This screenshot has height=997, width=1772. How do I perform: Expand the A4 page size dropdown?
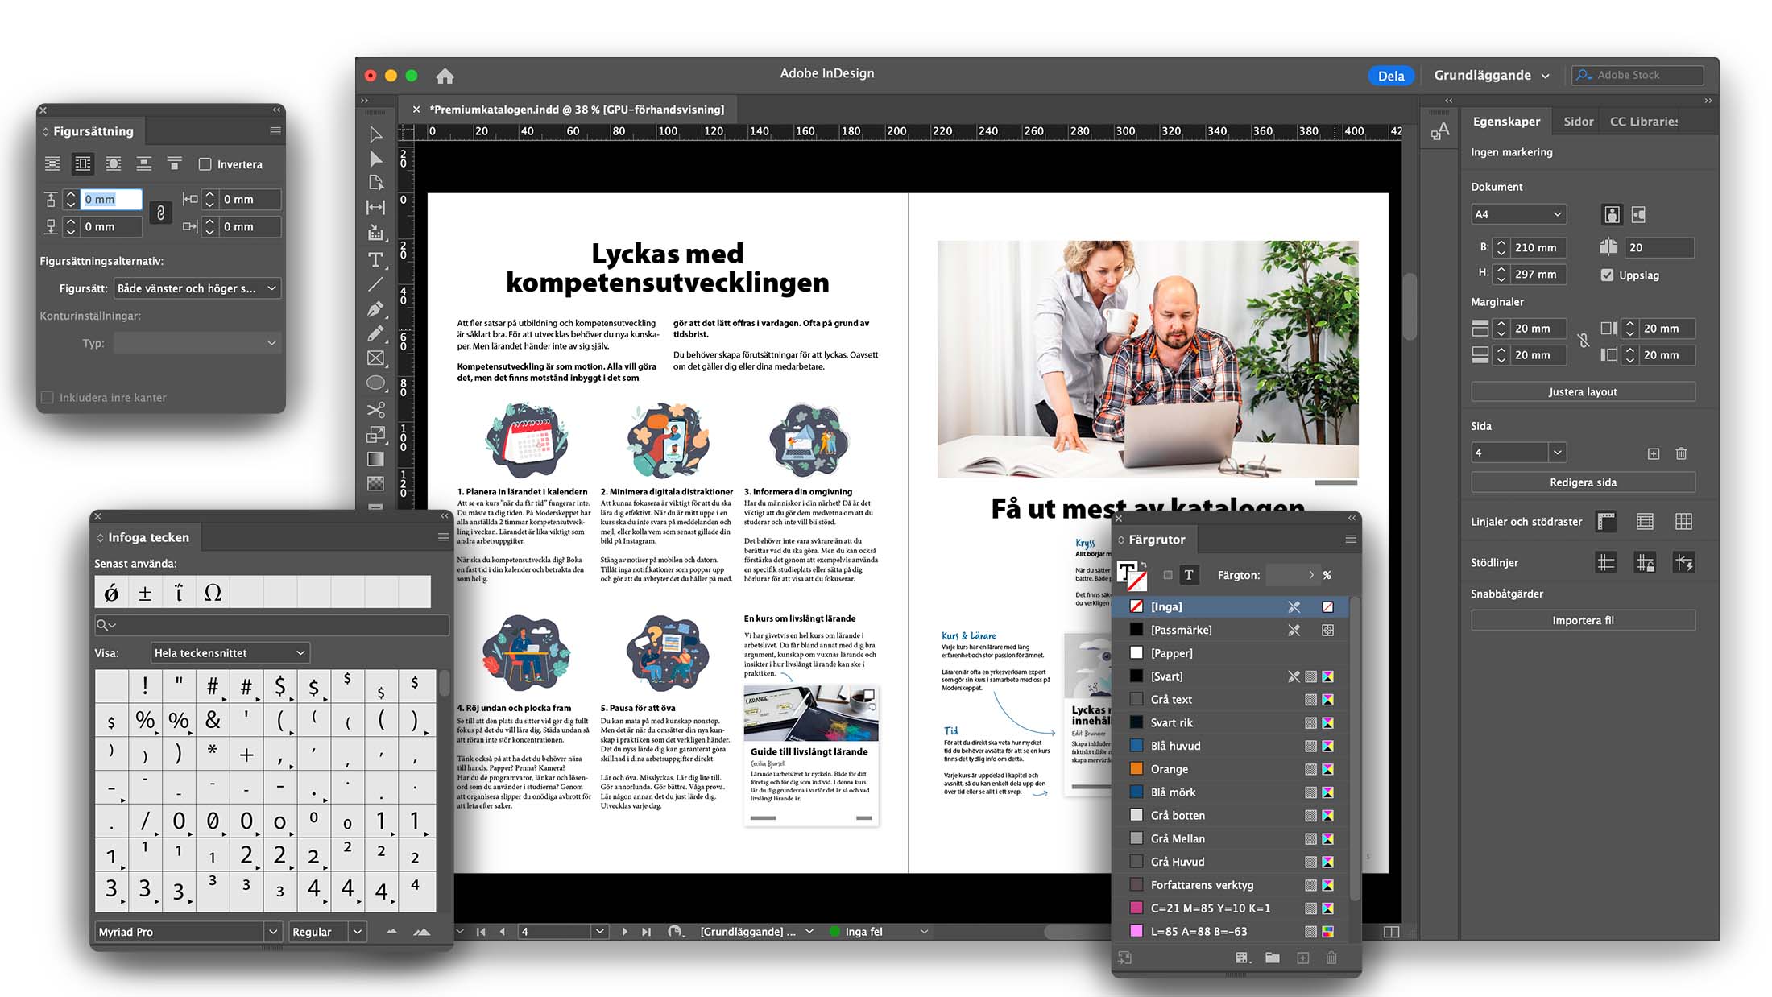1517,214
